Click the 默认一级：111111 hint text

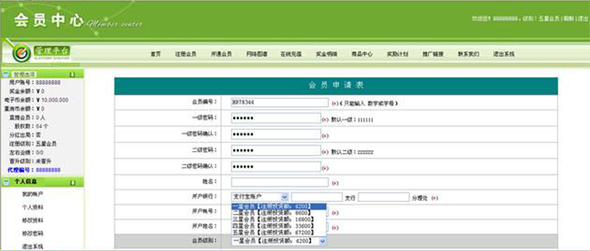(352, 120)
